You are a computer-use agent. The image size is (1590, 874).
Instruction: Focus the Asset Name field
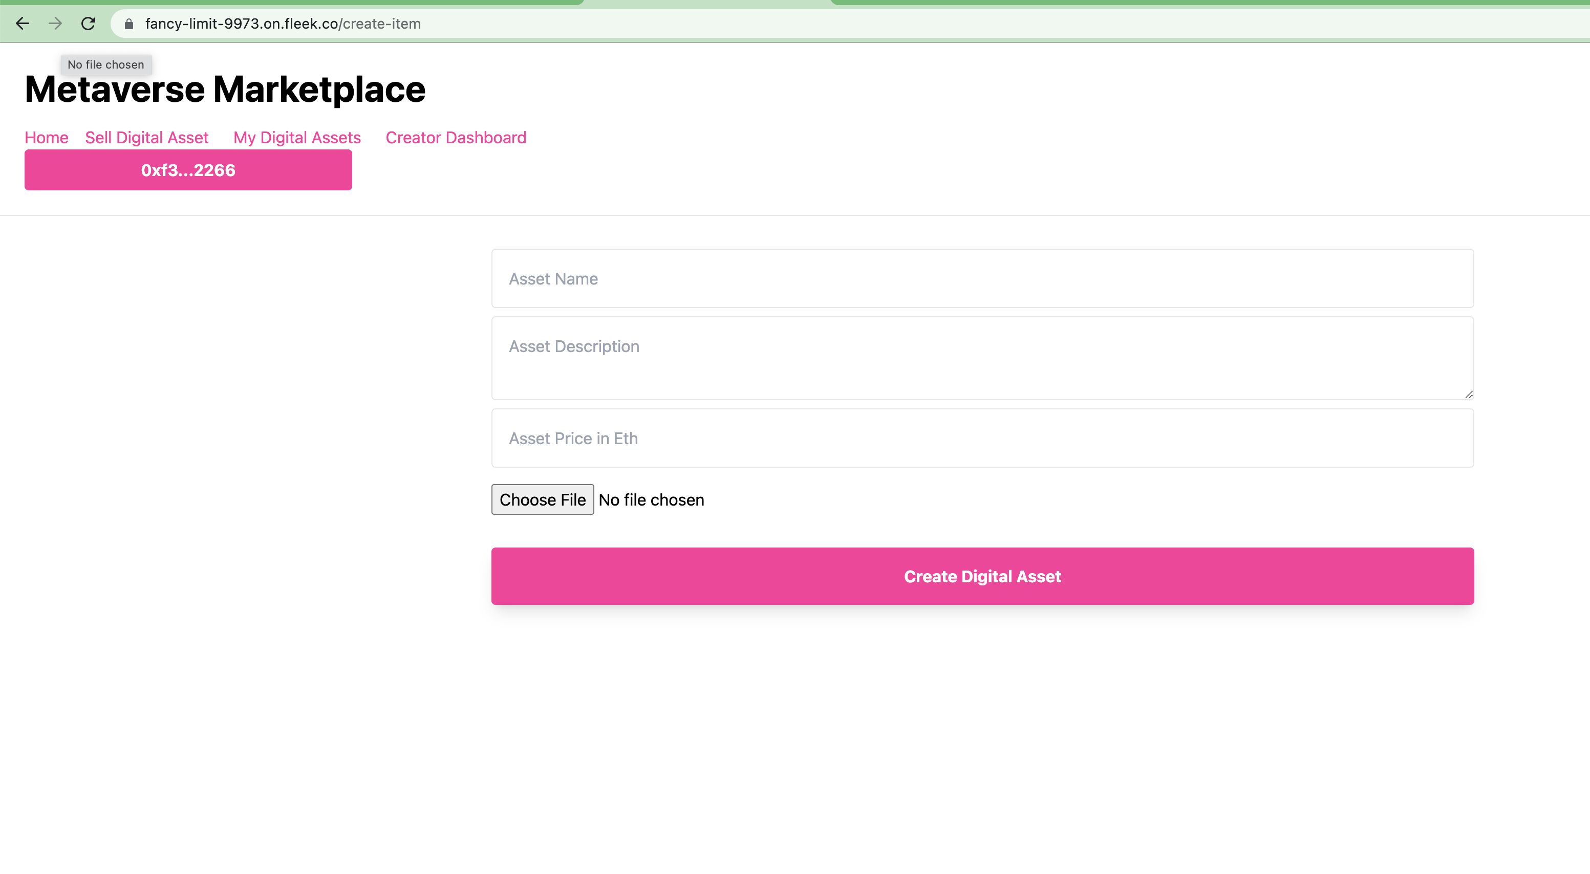[983, 278]
